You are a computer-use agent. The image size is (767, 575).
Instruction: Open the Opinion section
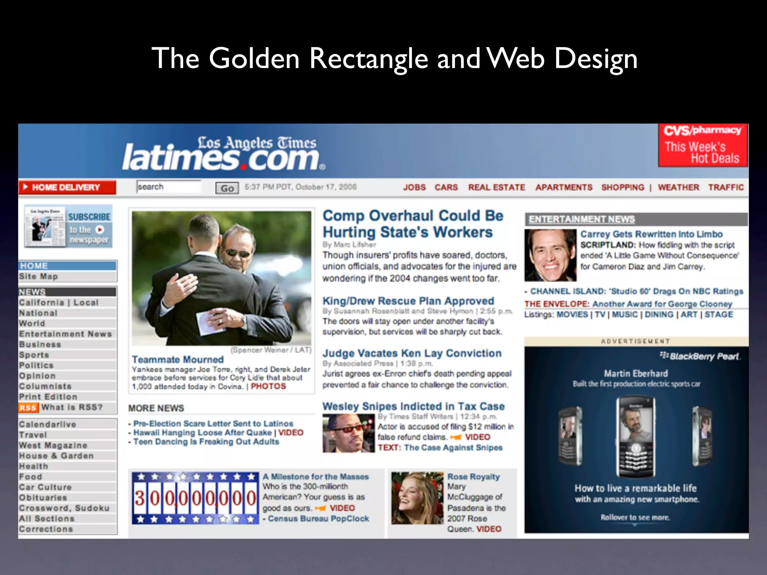click(37, 376)
